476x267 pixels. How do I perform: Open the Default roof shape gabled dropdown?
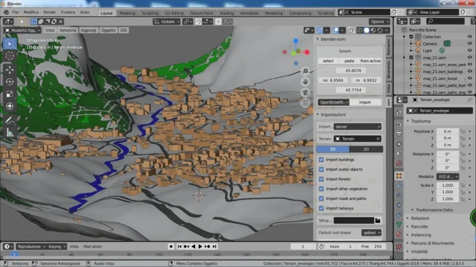point(371,233)
